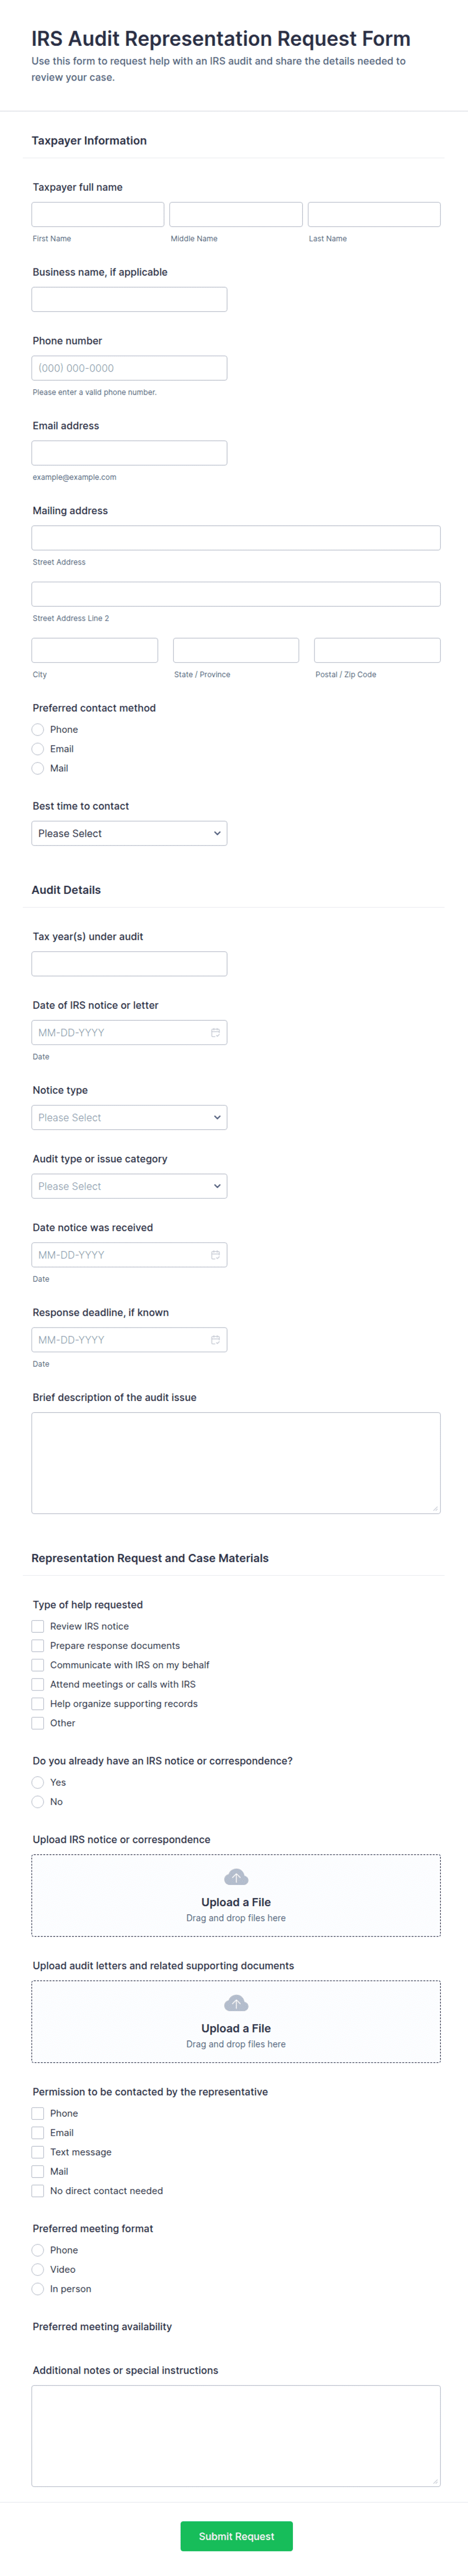Click the Tax year(s) under audit field

coord(129,963)
